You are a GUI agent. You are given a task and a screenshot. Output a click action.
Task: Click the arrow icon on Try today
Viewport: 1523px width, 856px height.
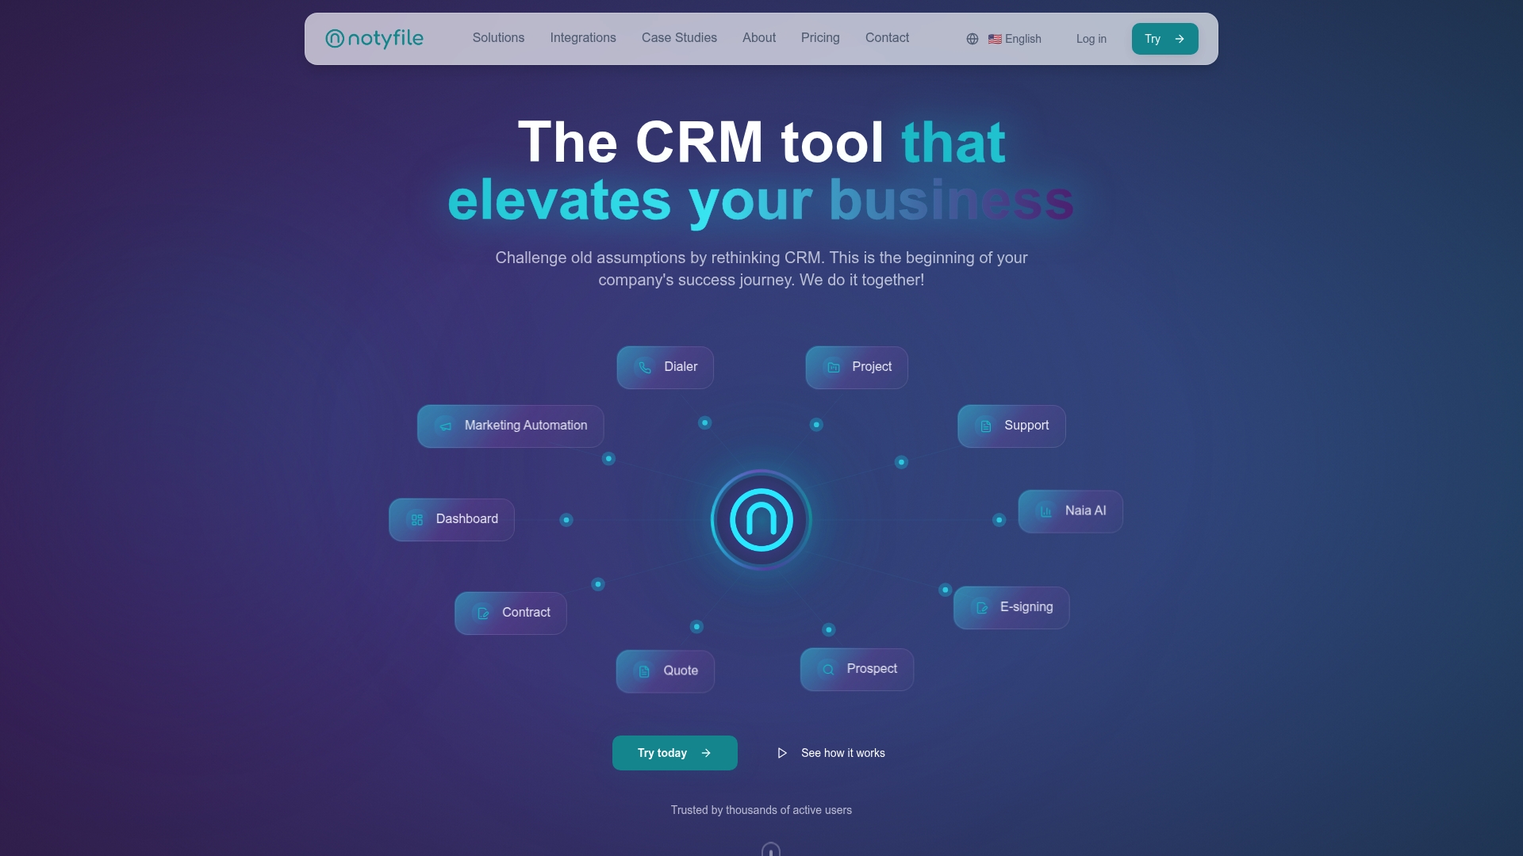[706, 753]
